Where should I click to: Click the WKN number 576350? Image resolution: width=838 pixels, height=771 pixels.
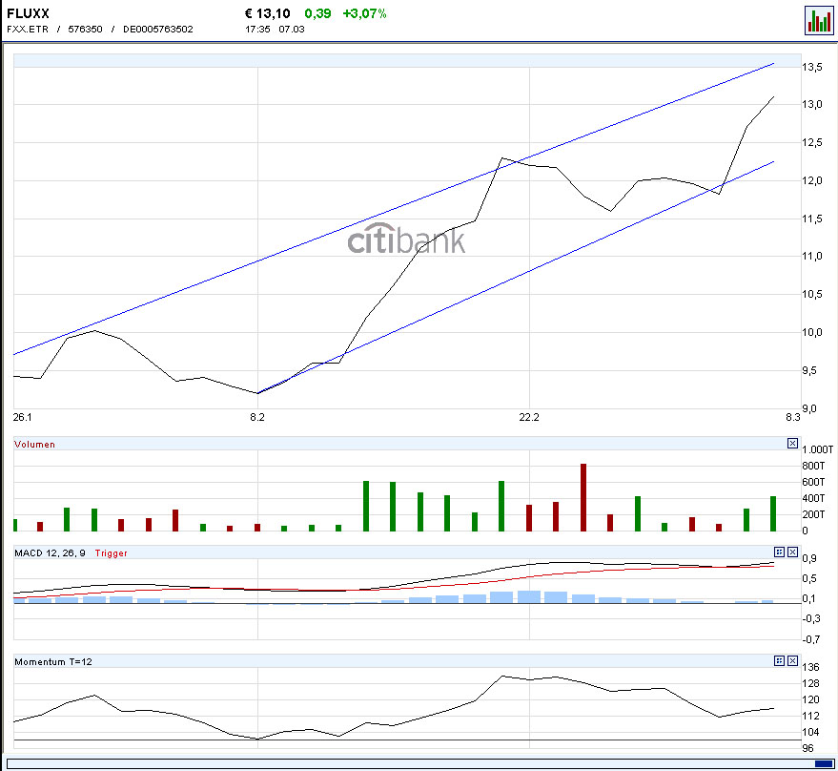pyautogui.click(x=85, y=29)
